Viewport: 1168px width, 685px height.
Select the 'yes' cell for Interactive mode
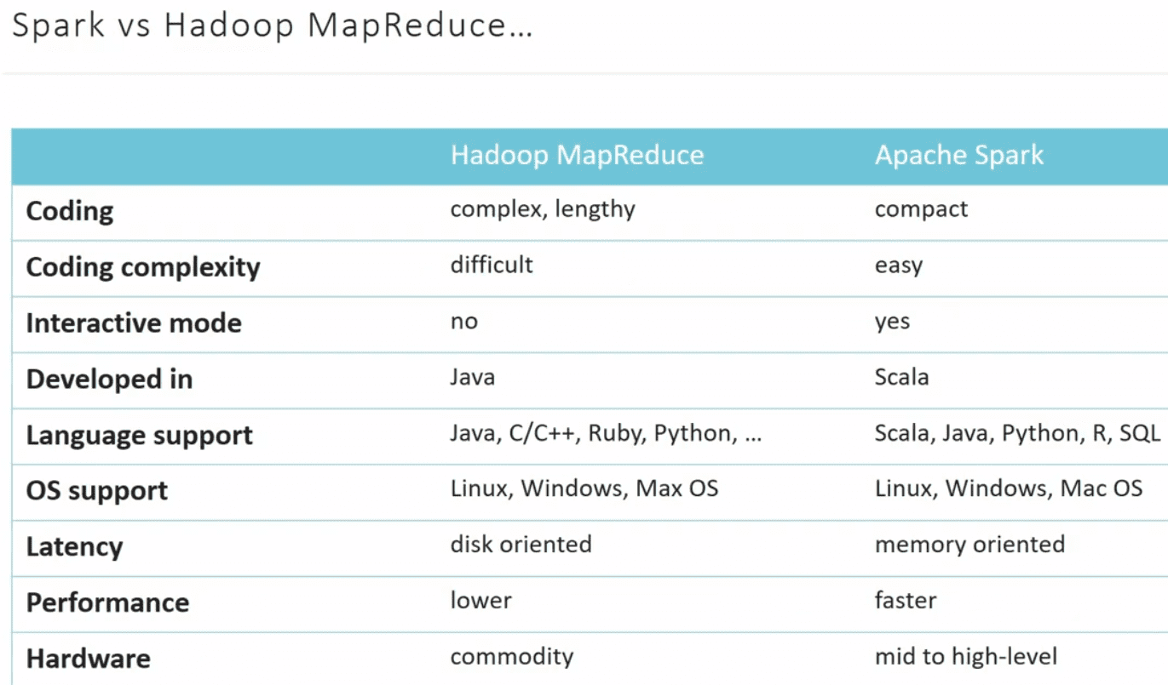pos(892,322)
